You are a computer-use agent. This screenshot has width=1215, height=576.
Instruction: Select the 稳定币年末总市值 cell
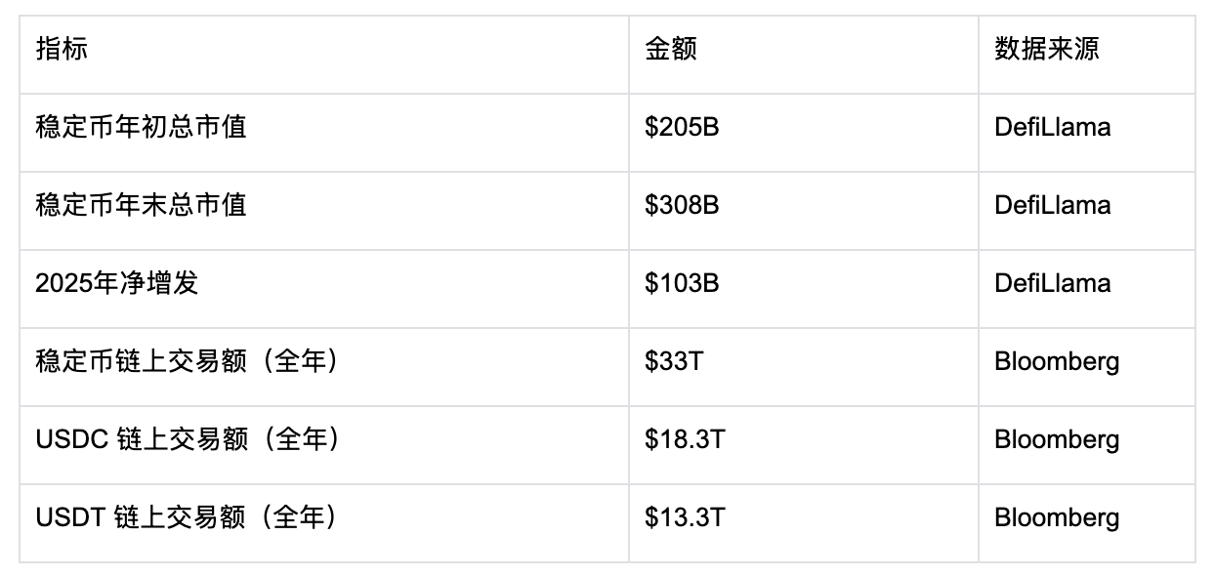(141, 205)
